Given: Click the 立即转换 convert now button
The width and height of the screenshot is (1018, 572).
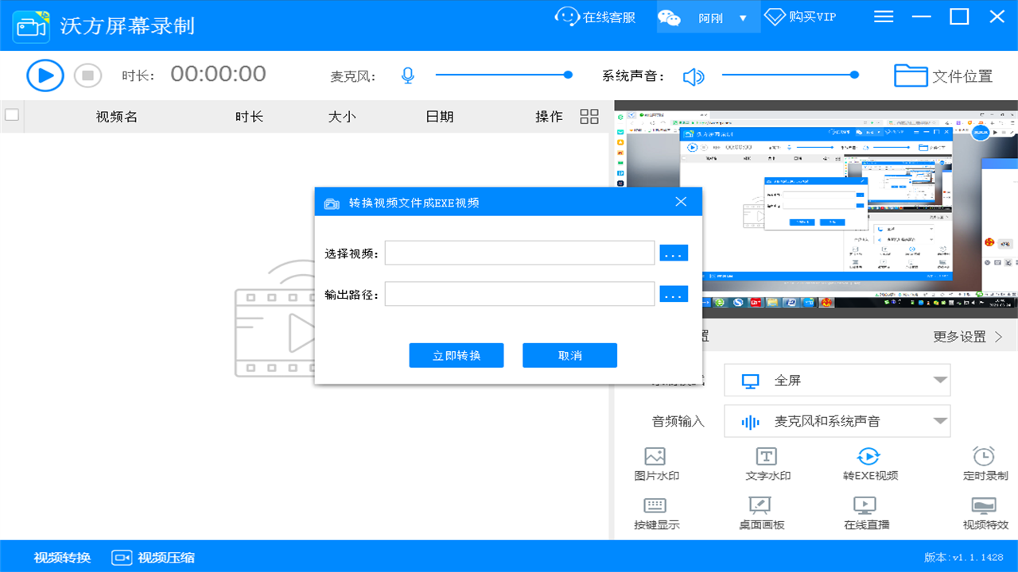Looking at the screenshot, I should (x=456, y=355).
